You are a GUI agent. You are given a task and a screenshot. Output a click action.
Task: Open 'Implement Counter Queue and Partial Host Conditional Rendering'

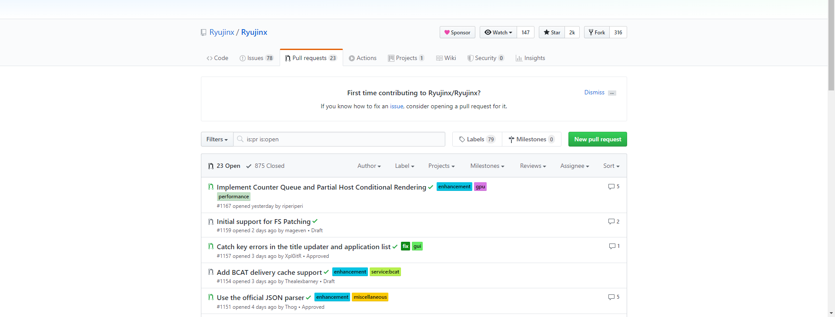pyautogui.click(x=321, y=187)
